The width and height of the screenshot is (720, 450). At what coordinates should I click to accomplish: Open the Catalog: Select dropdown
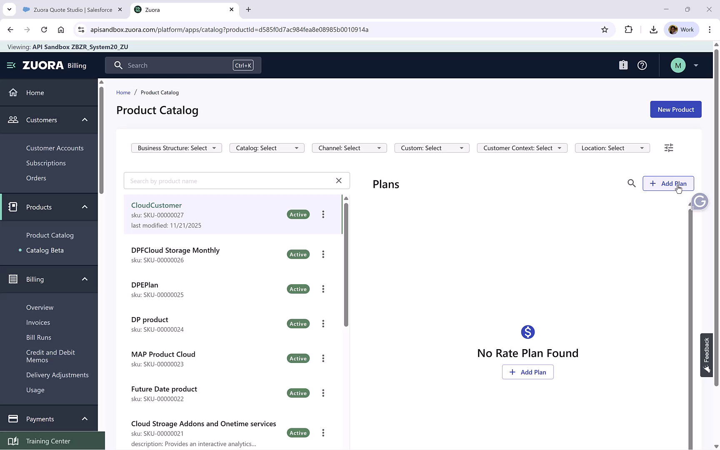click(267, 147)
